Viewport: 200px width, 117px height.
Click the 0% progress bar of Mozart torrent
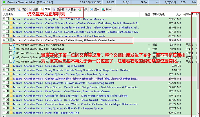click(x=192, y=2)
